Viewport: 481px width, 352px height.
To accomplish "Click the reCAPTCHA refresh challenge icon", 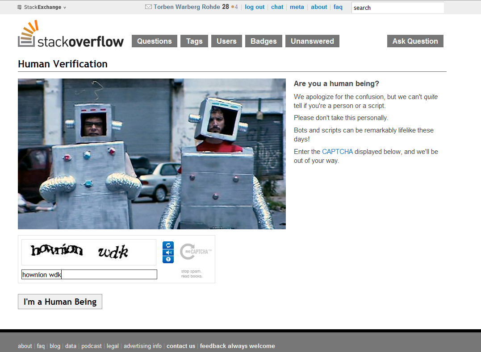I will (x=168, y=245).
